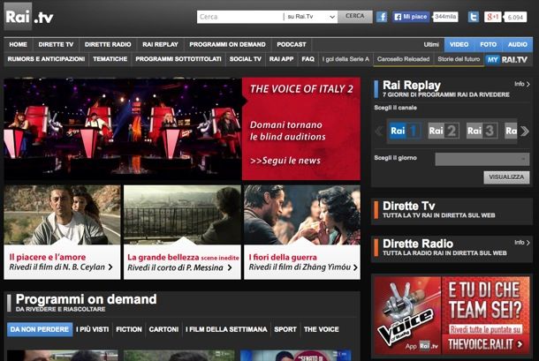Click the Google +1 button

tap(492, 17)
